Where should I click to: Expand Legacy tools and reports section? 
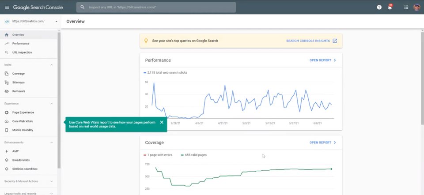tap(52, 193)
